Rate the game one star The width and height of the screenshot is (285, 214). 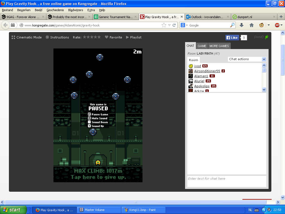pos(85,37)
